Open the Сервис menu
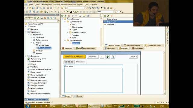 [80, 4]
